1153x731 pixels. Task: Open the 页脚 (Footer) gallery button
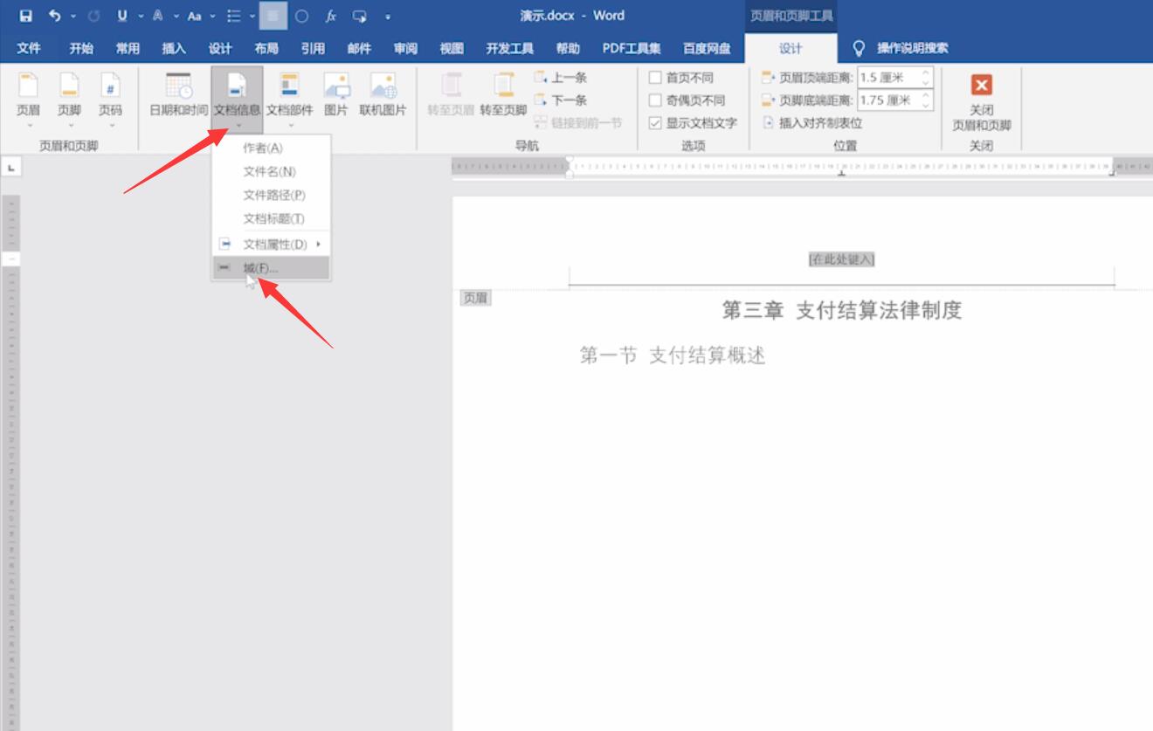point(70,99)
